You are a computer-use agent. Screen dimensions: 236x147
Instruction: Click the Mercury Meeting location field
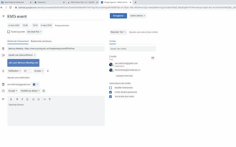(56, 49)
